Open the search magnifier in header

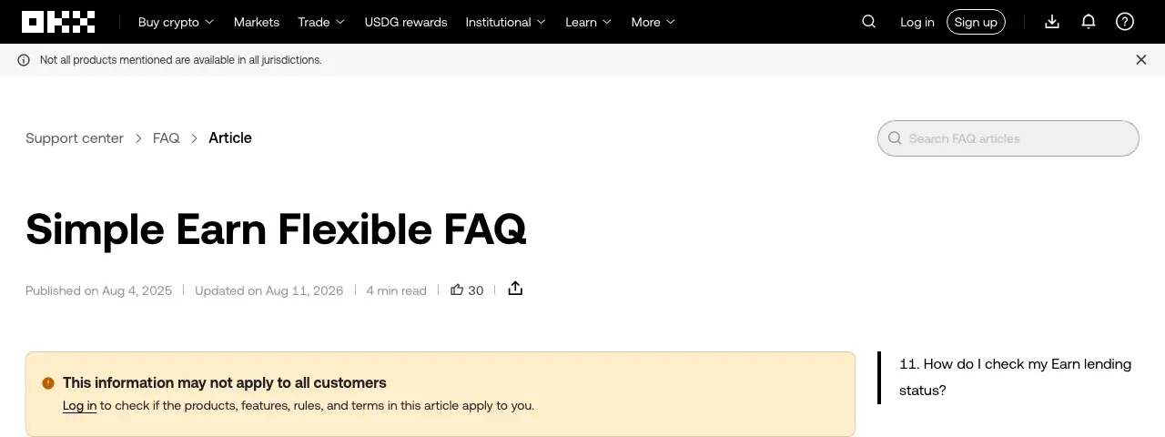pyautogui.click(x=869, y=22)
